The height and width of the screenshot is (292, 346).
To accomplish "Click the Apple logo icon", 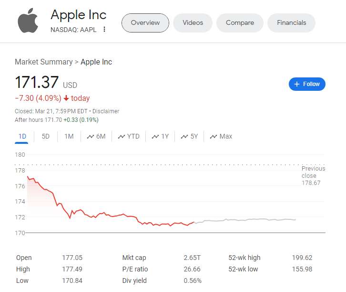I will (28, 21).
